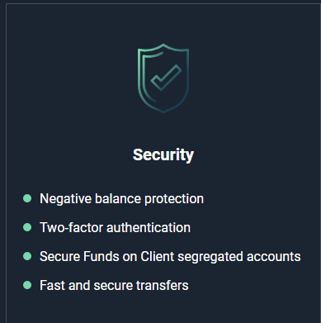Click the green bullet beside Fast and secure transfers
Viewport: 321px width, 323px height.
tap(27, 285)
